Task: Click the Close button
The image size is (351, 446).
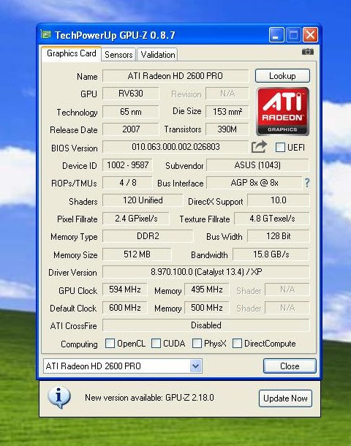Action: (290, 366)
